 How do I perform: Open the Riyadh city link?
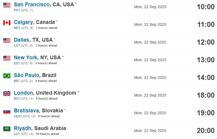coord(22,128)
